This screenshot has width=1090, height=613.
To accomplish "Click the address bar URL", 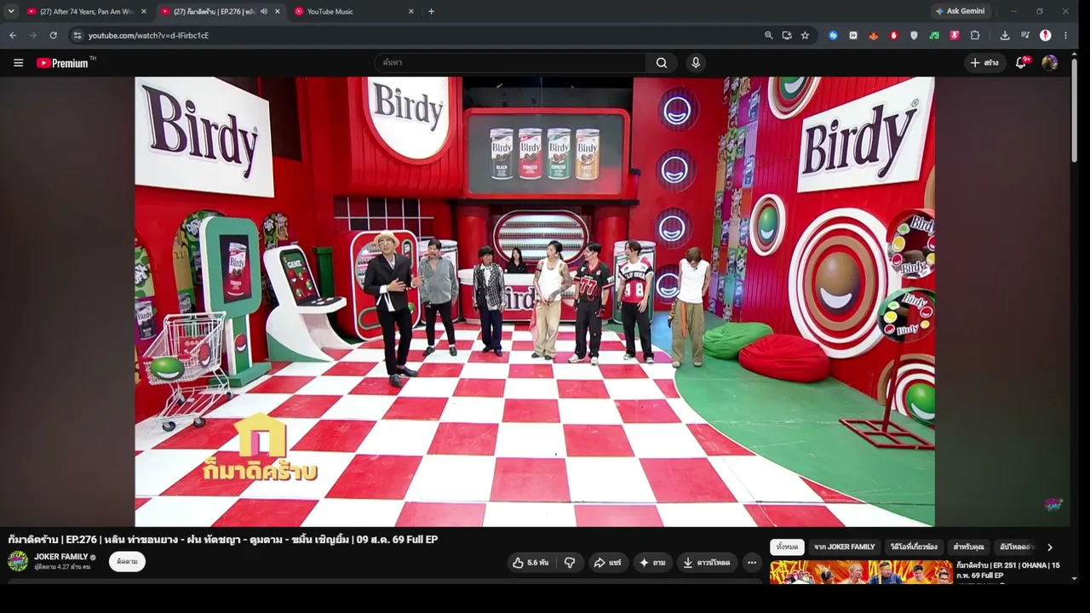I will point(148,36).
